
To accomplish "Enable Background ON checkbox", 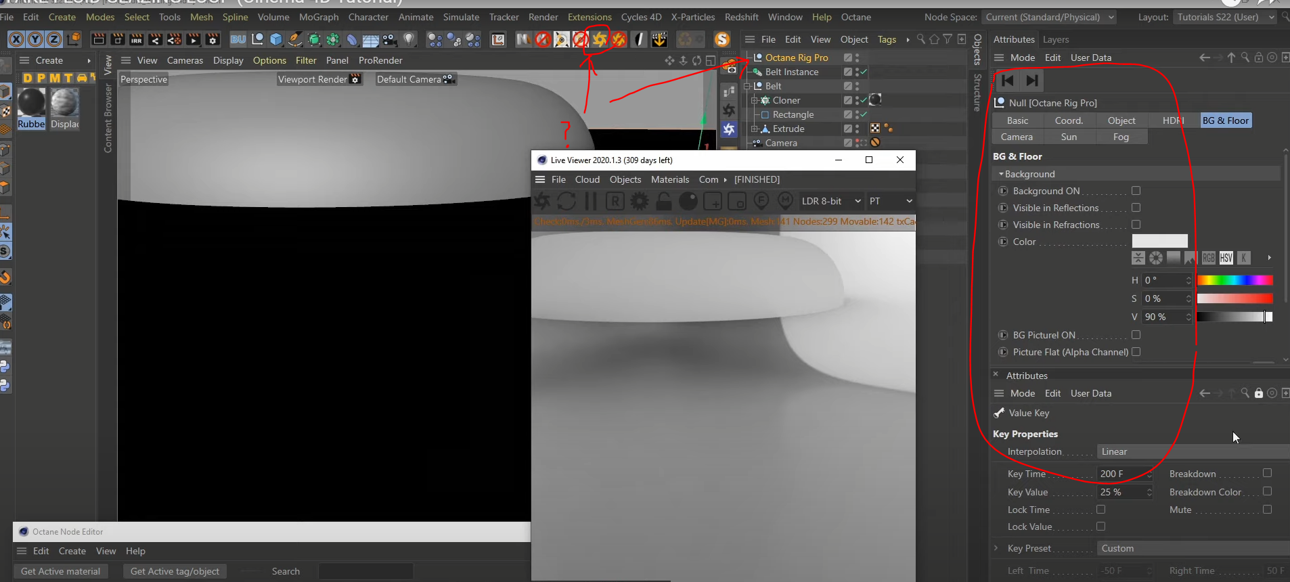I will pyautogui.click(x=1136, y=191).
